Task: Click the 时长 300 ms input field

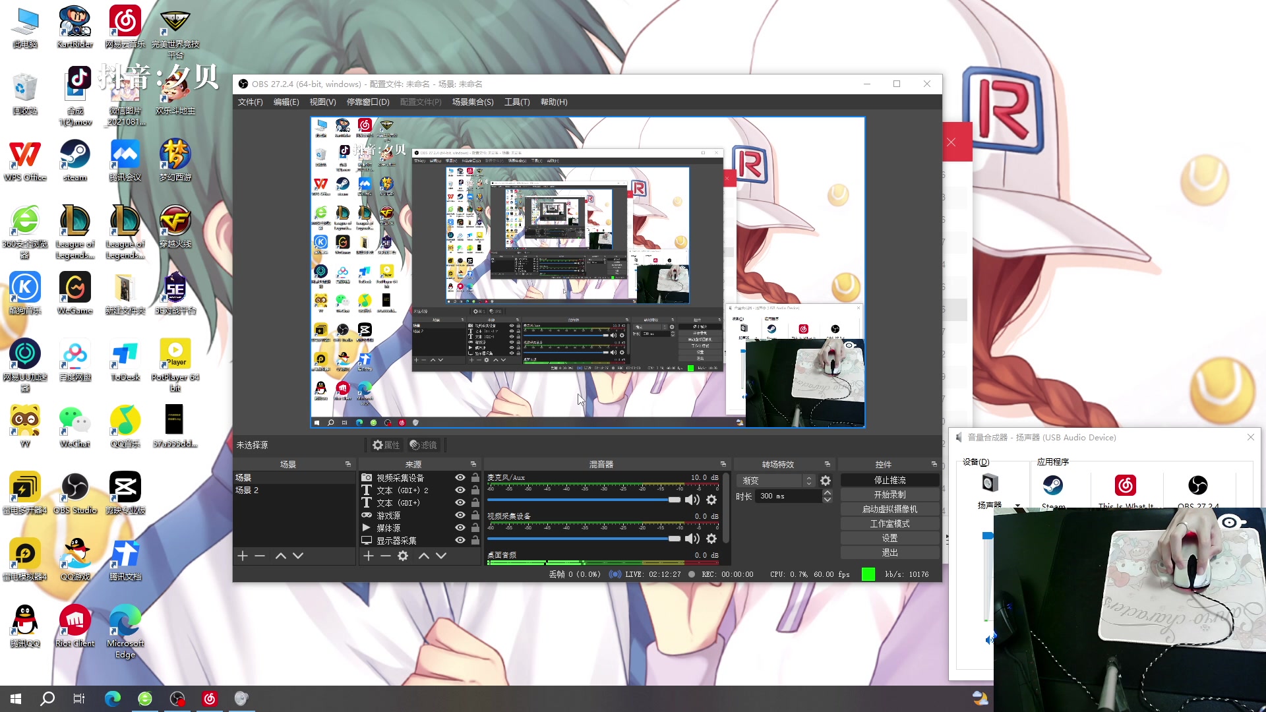Action: (x=789, y=496)
